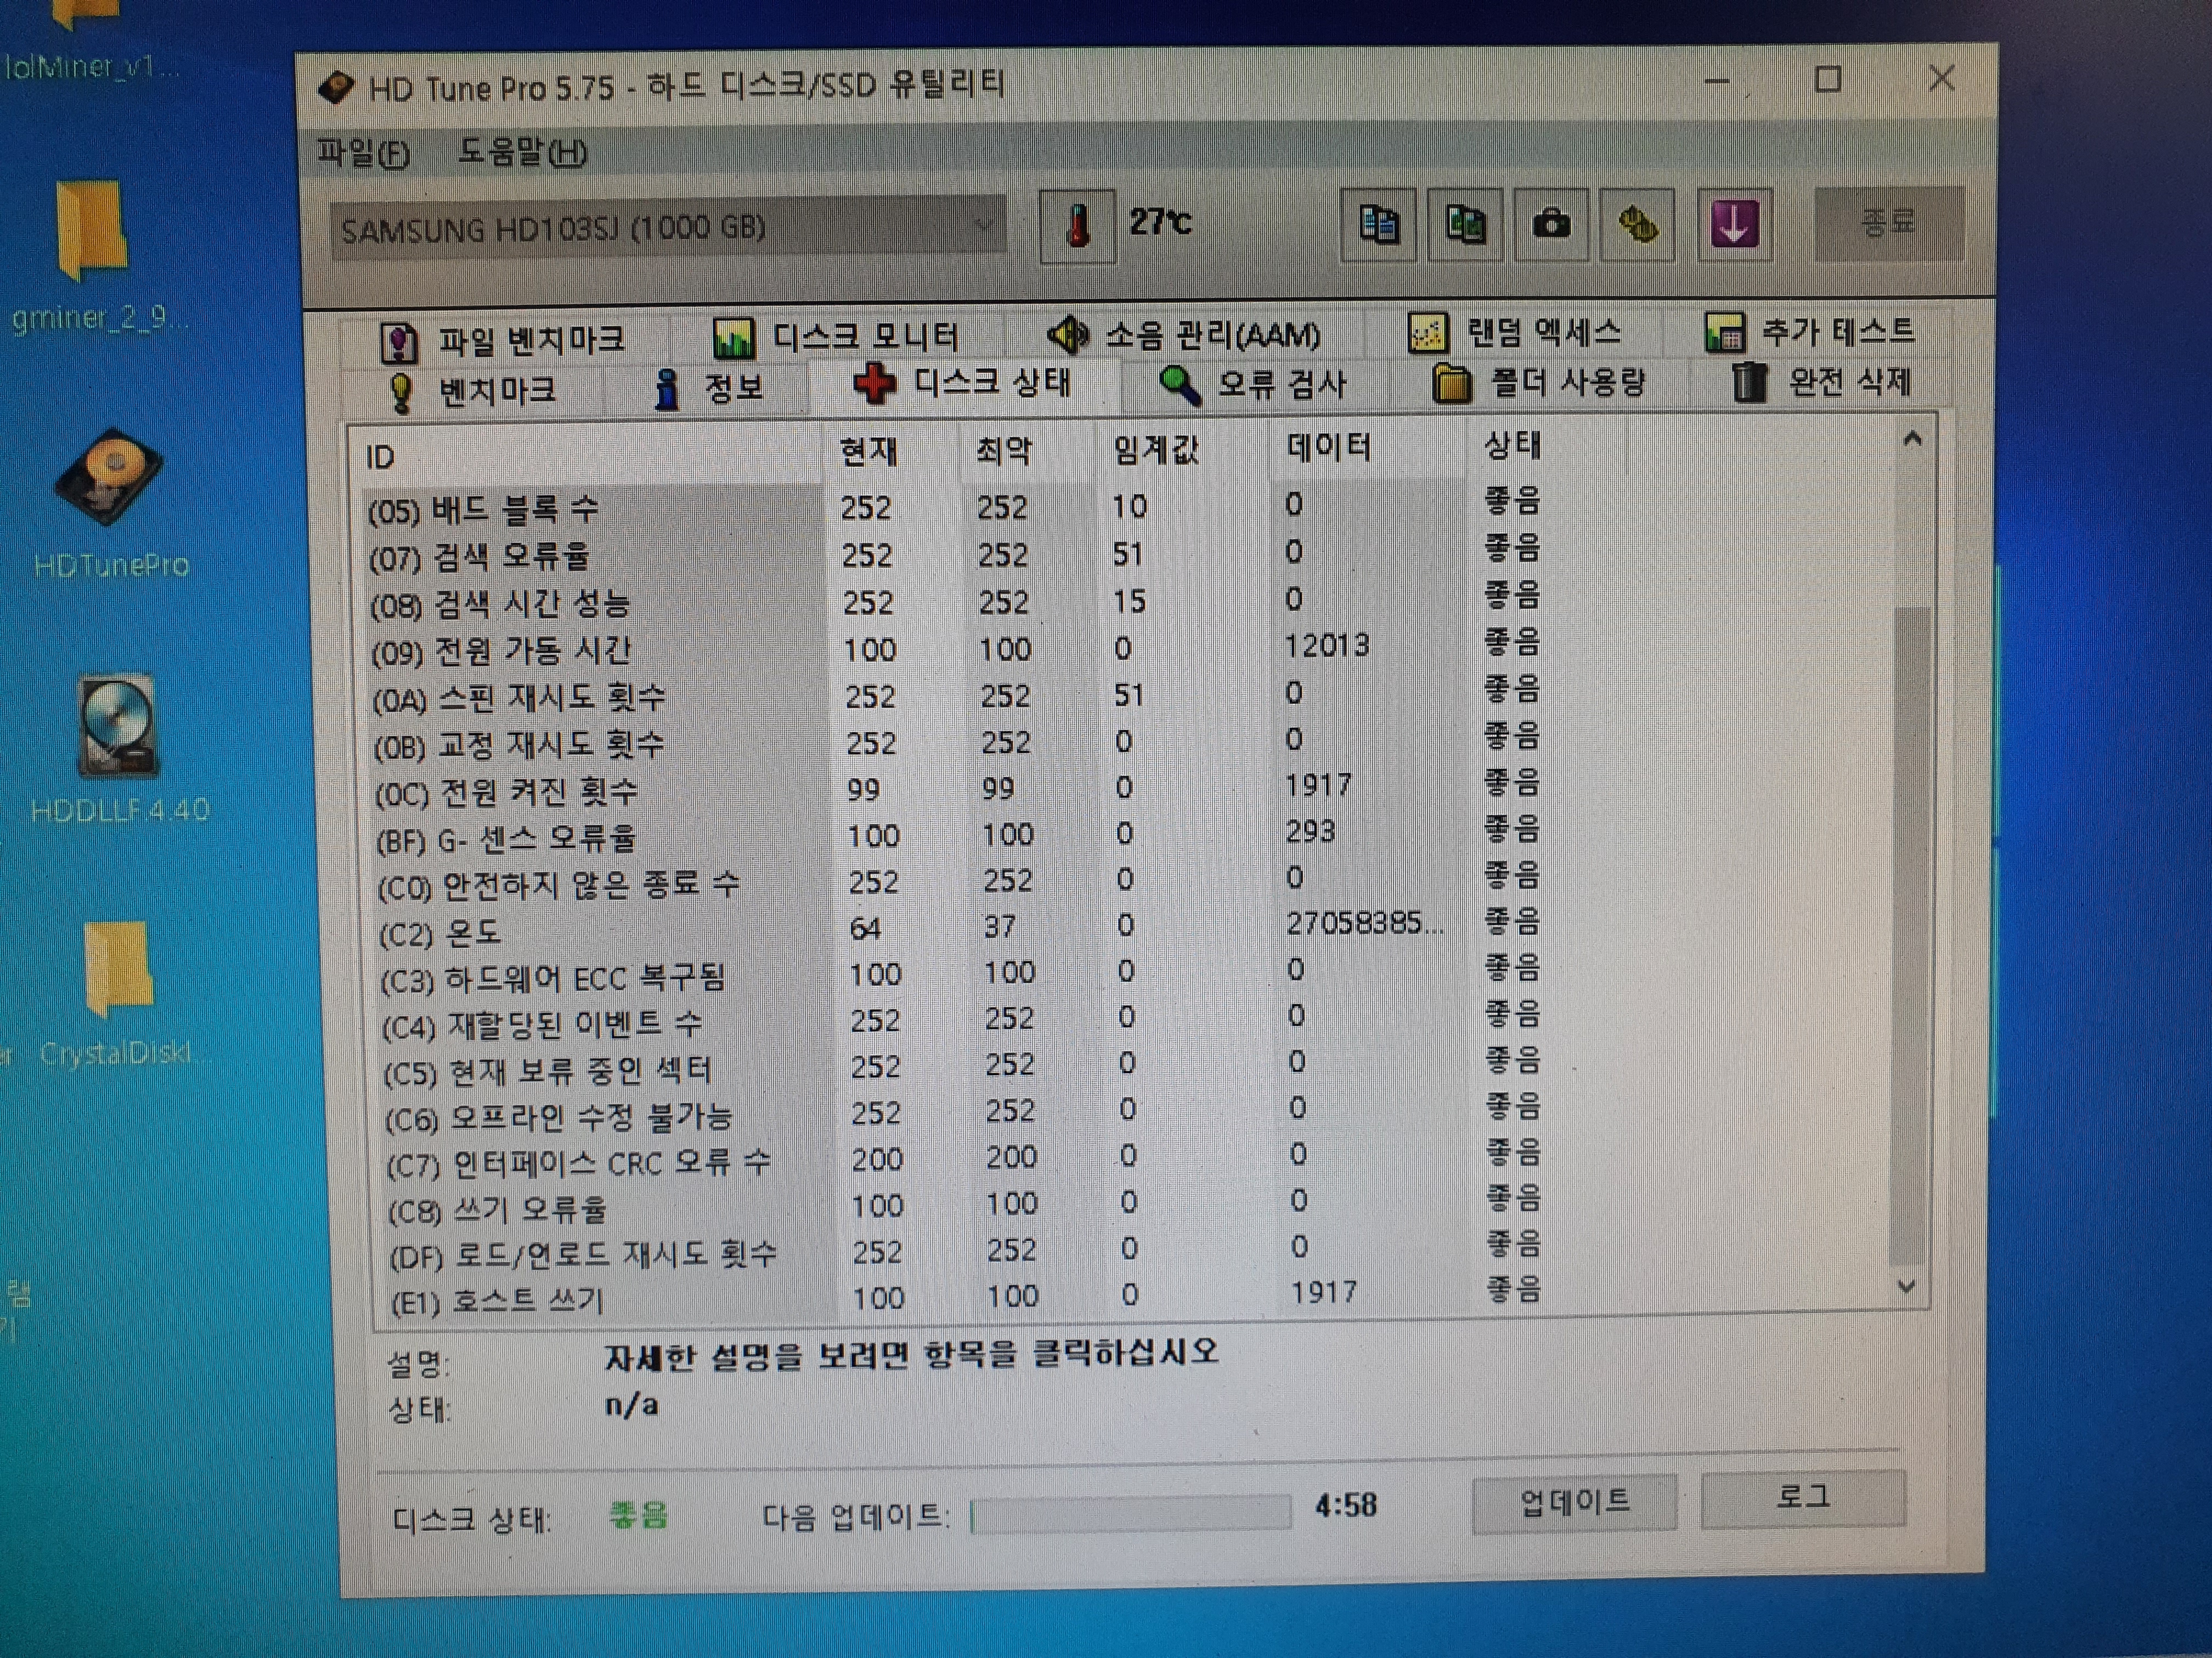2212x1658 pixels.
Task: Click the copy text to clipboard icon
Action: coord(1378,225)
